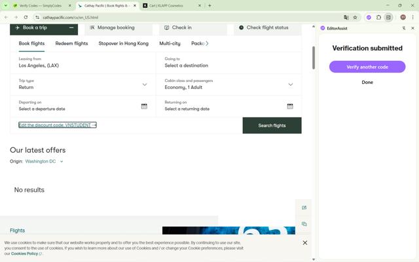Bookmark this page with star icon
Viewport: 419px width, 262px height.
click(x=355, y=18)
